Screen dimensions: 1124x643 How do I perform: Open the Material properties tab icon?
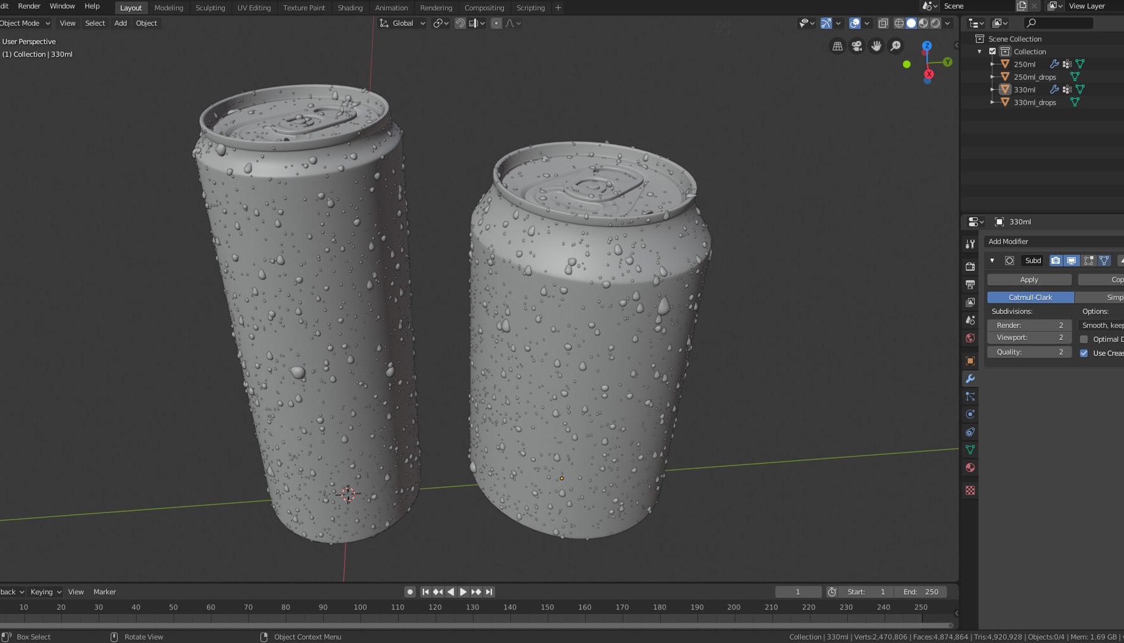tap(970, 468)
